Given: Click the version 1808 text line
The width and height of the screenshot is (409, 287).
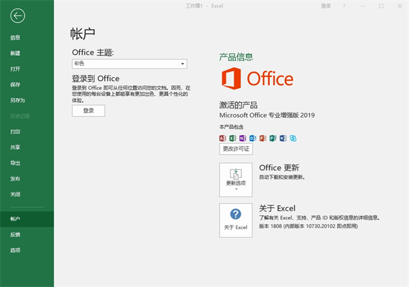Looking at the screenshot, I should [x=308, y=226].
